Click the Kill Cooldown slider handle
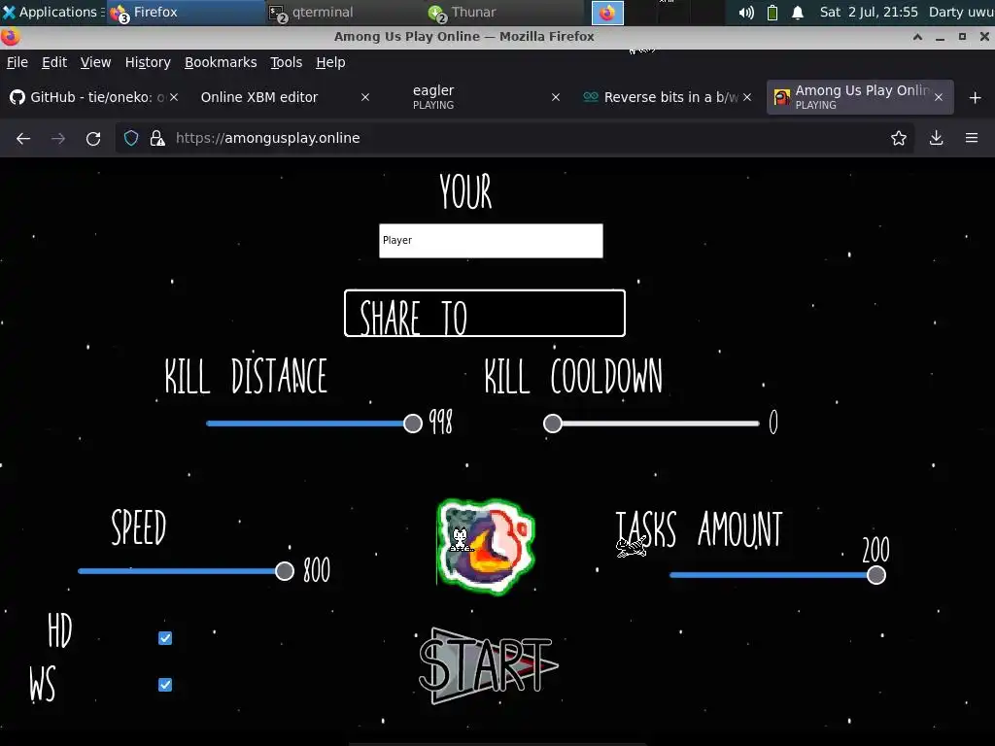This screenshot has height=746, width=995. pyautogui.click(x=553, y=424)
